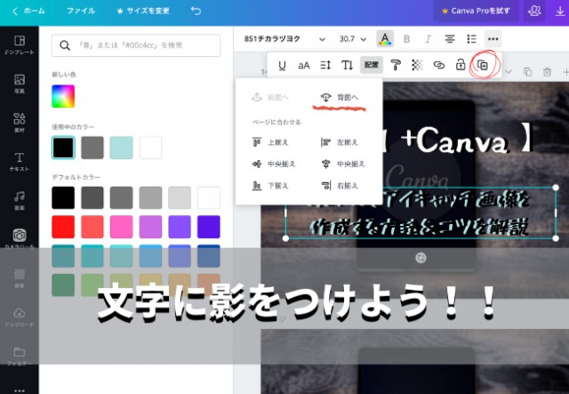569x394 pixels.
Task: Select the black swatch under 使用中のカラー
Action: 63,148
